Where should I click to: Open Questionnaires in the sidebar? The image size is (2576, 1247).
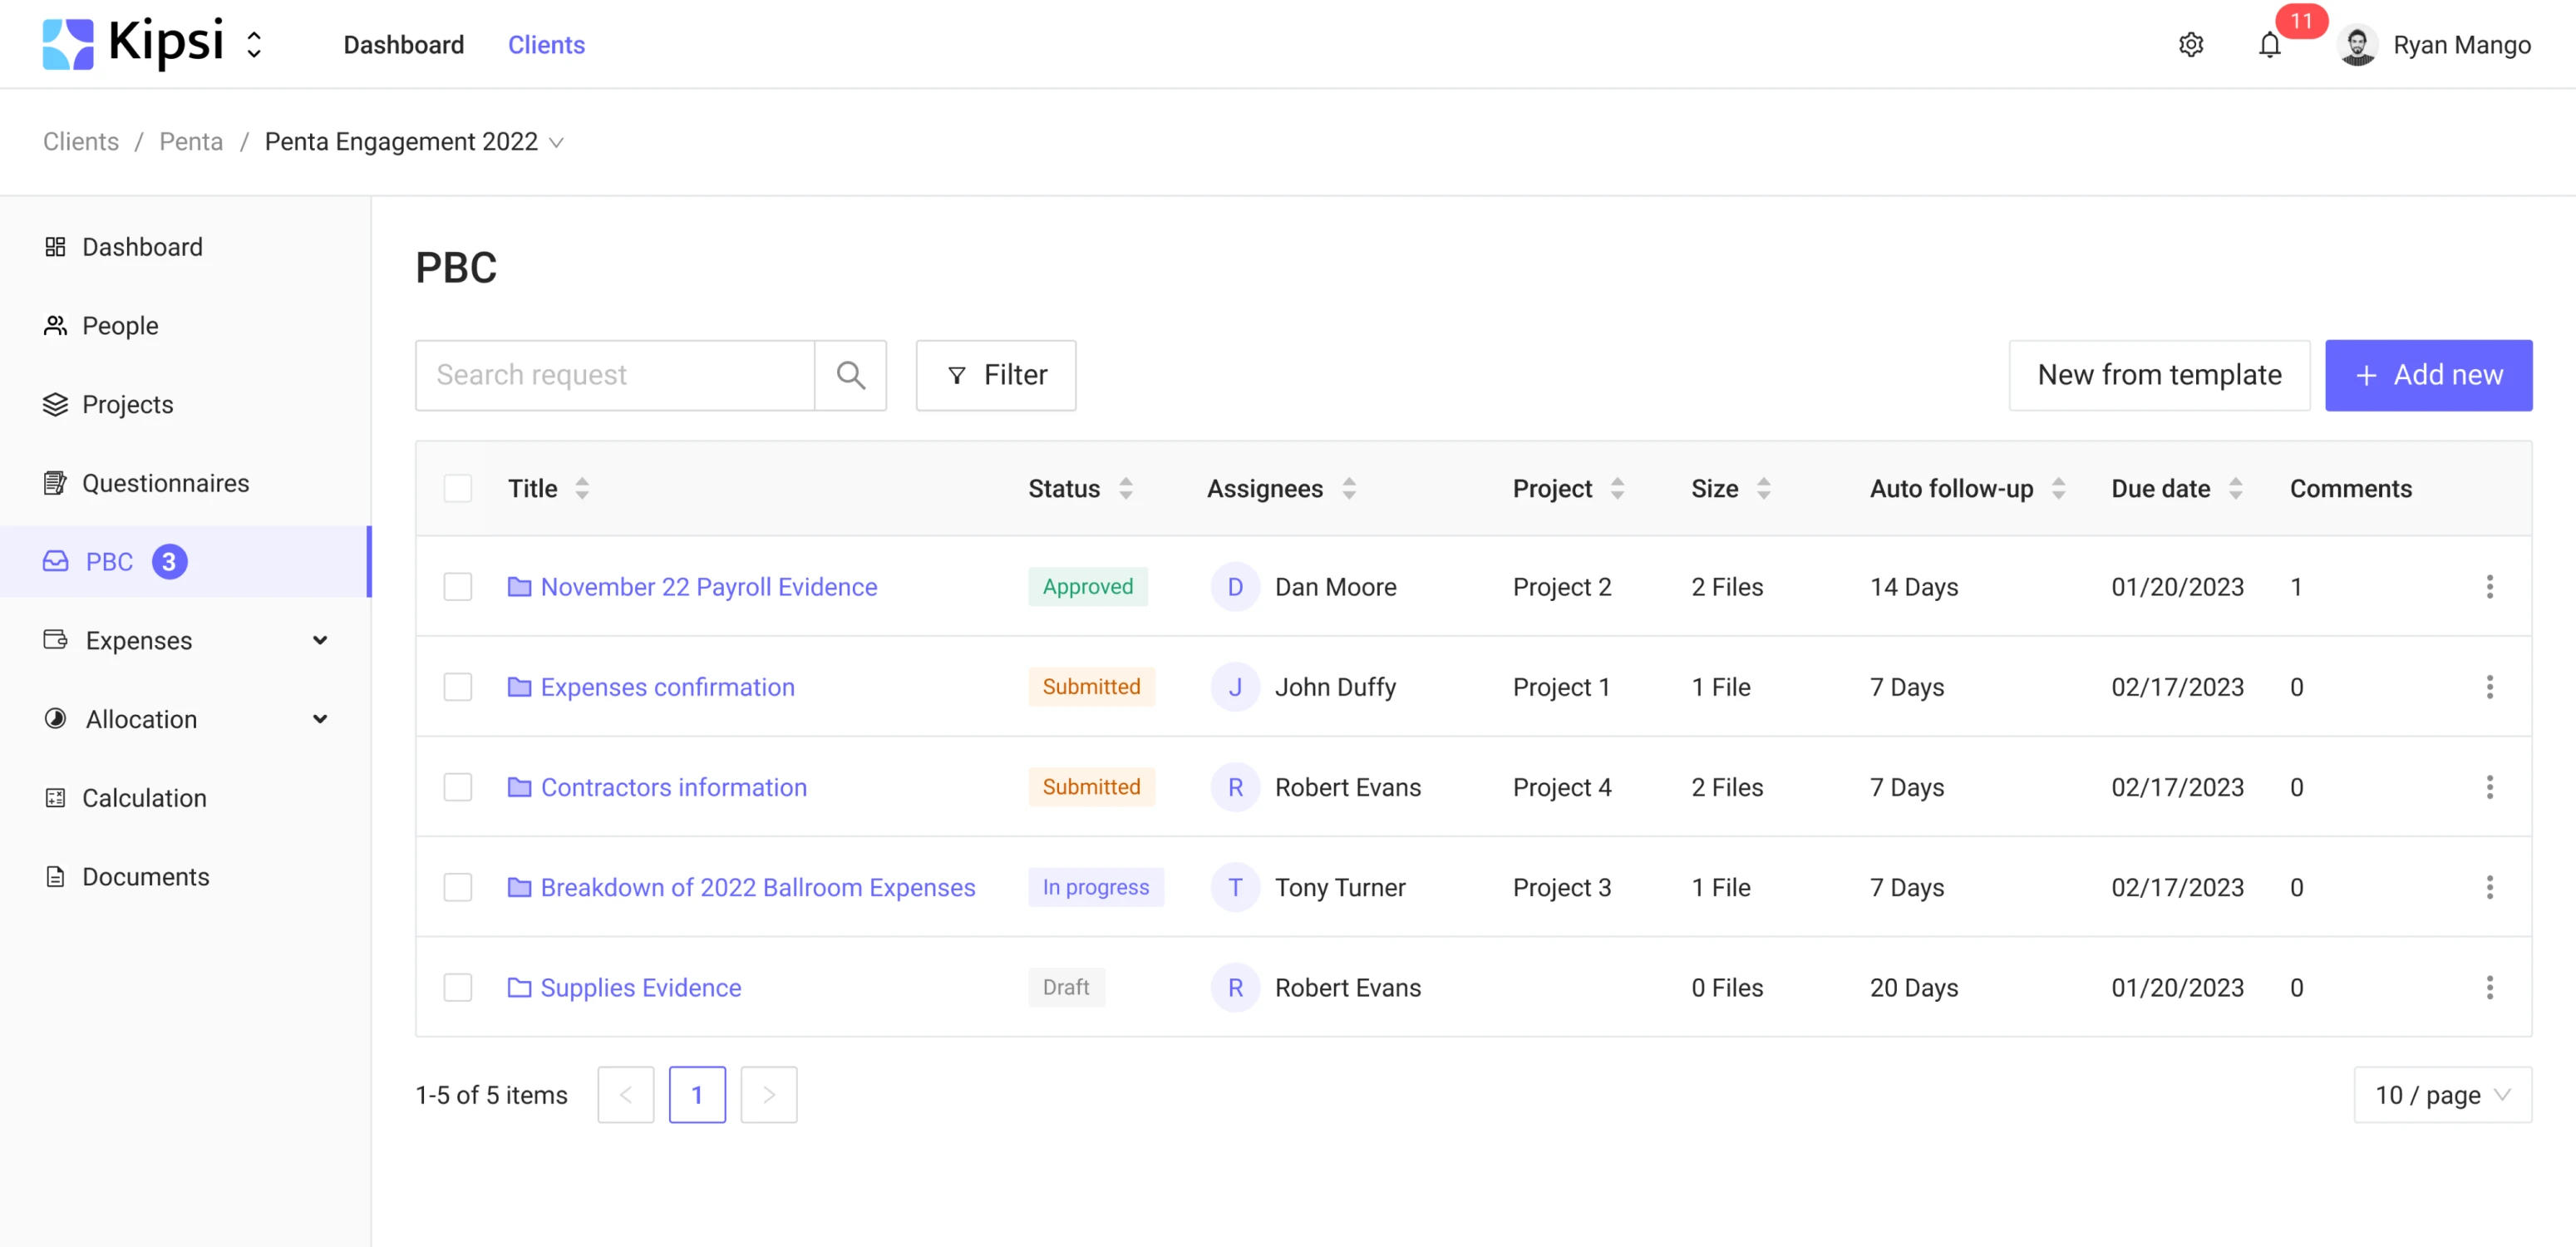click(165, 483)
